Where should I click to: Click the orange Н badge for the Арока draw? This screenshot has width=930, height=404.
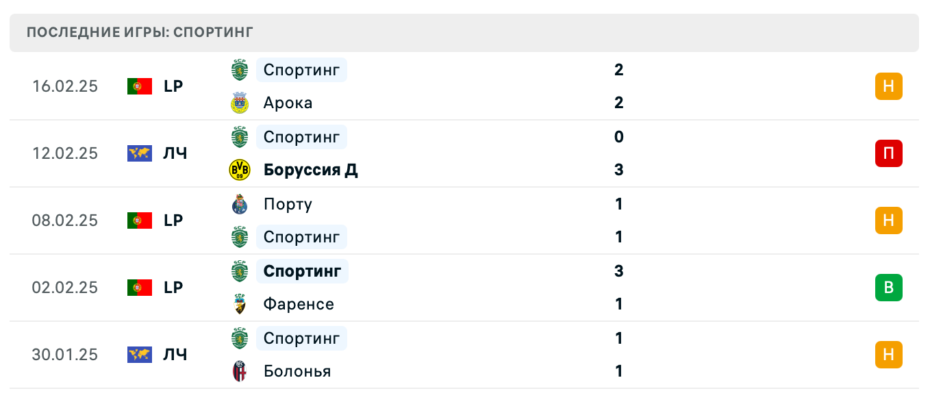tap(889, 86)
